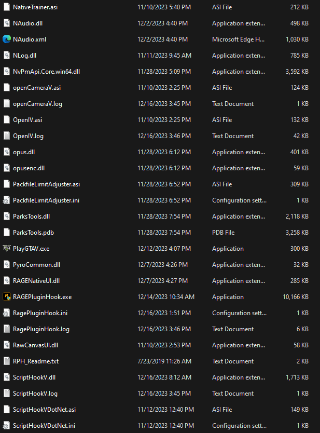Click the PackfileLimitAdjuster.ini gear file icon
This screenshot has width=320, height=433.
[x=7, y=200]
